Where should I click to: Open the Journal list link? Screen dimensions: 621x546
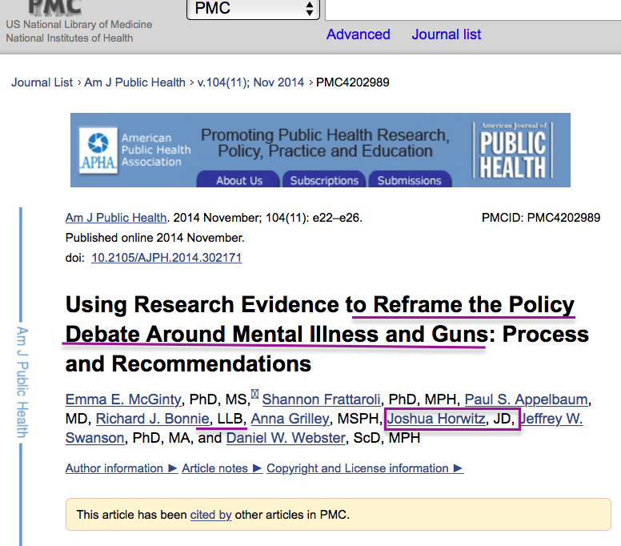(x=447, y=34)
